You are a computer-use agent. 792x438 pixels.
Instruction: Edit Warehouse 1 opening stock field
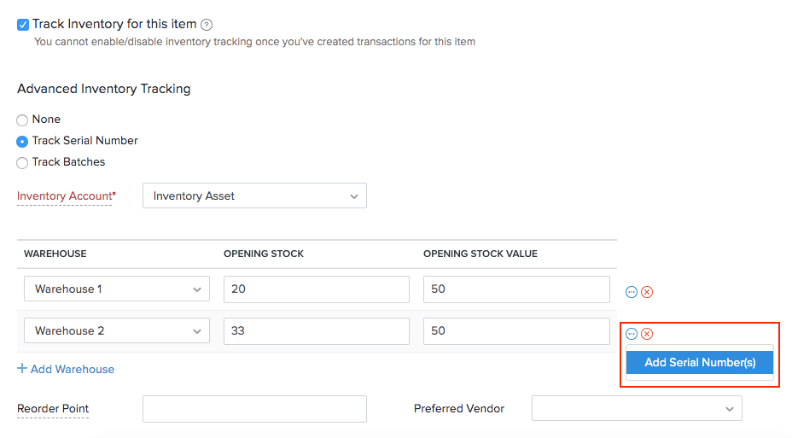(x=316, y=289)
